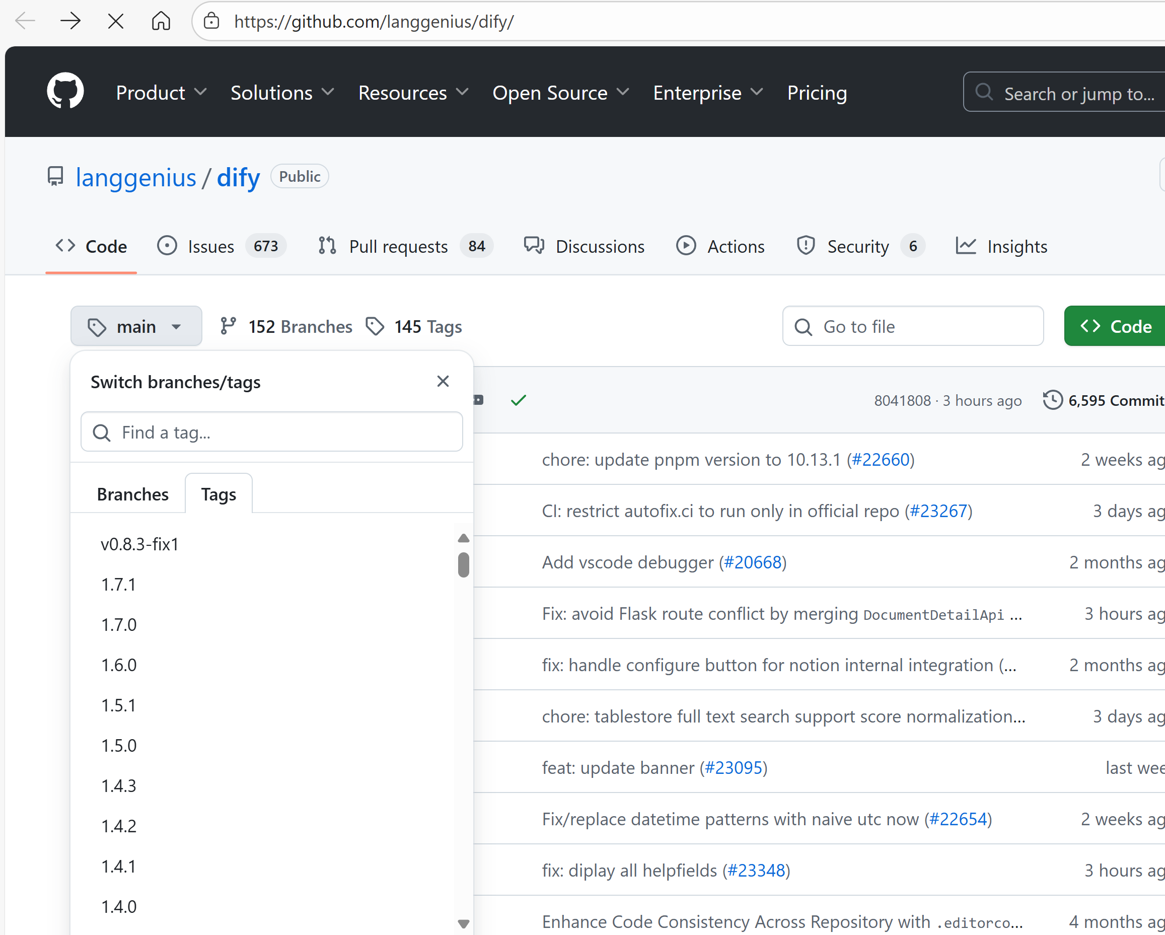Expand the Resources menu
The image size is (1165, 935).
pos(413,93)
